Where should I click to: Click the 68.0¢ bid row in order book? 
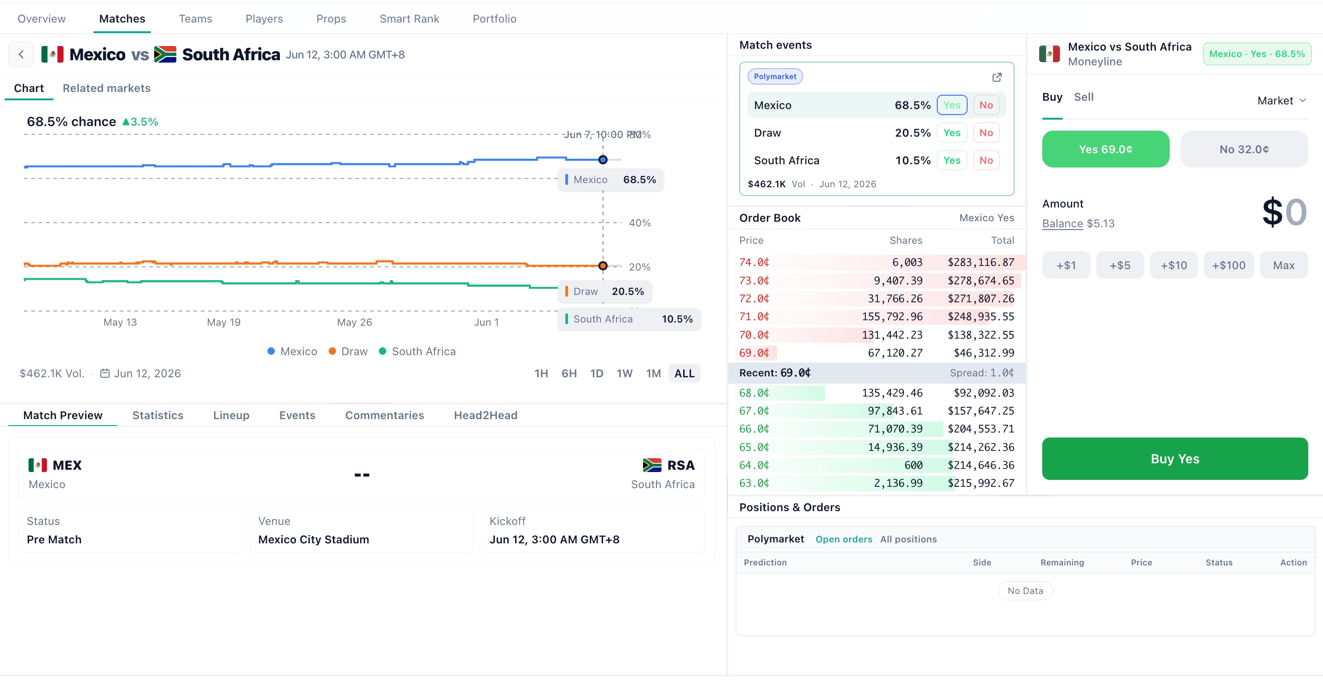click(x=876, y=393)
